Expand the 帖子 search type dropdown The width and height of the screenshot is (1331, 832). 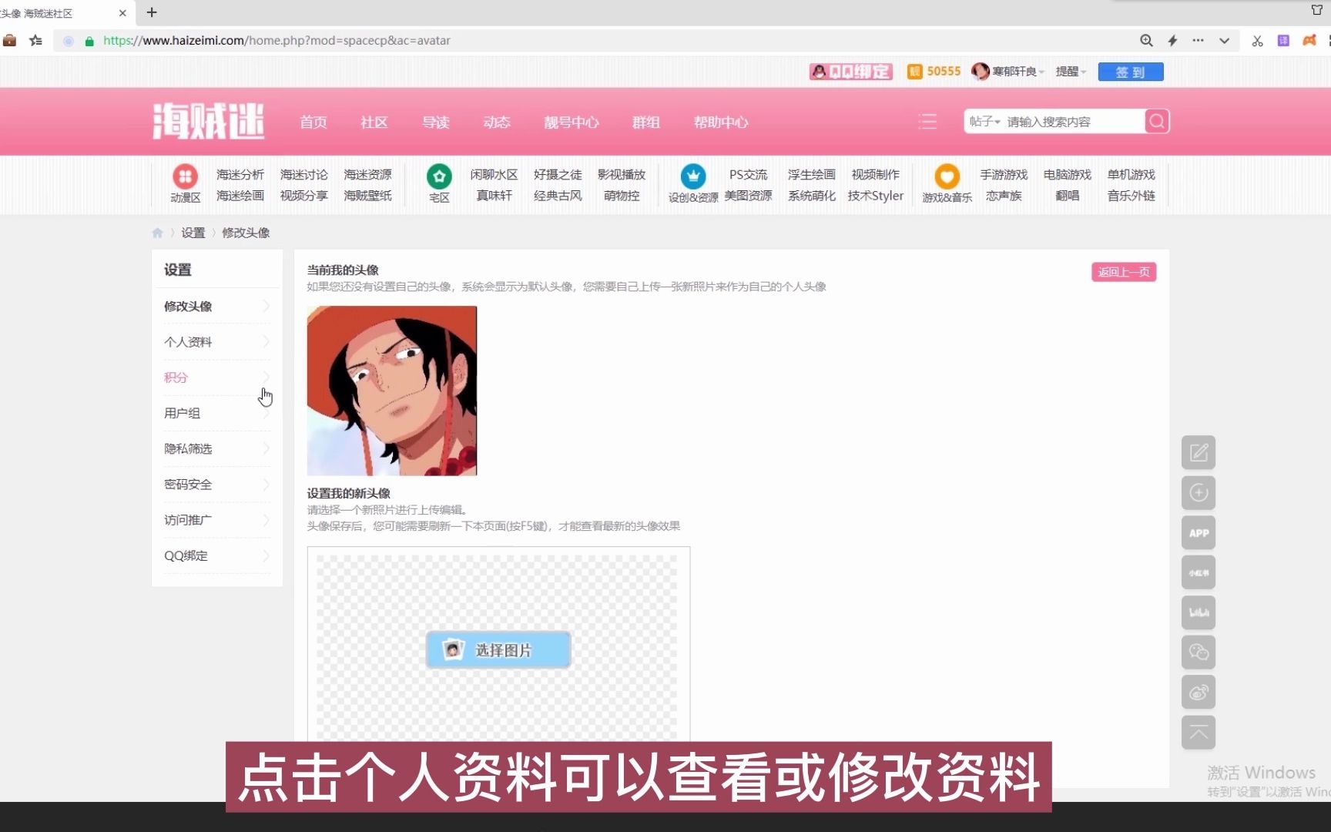[x=984, y=122]
